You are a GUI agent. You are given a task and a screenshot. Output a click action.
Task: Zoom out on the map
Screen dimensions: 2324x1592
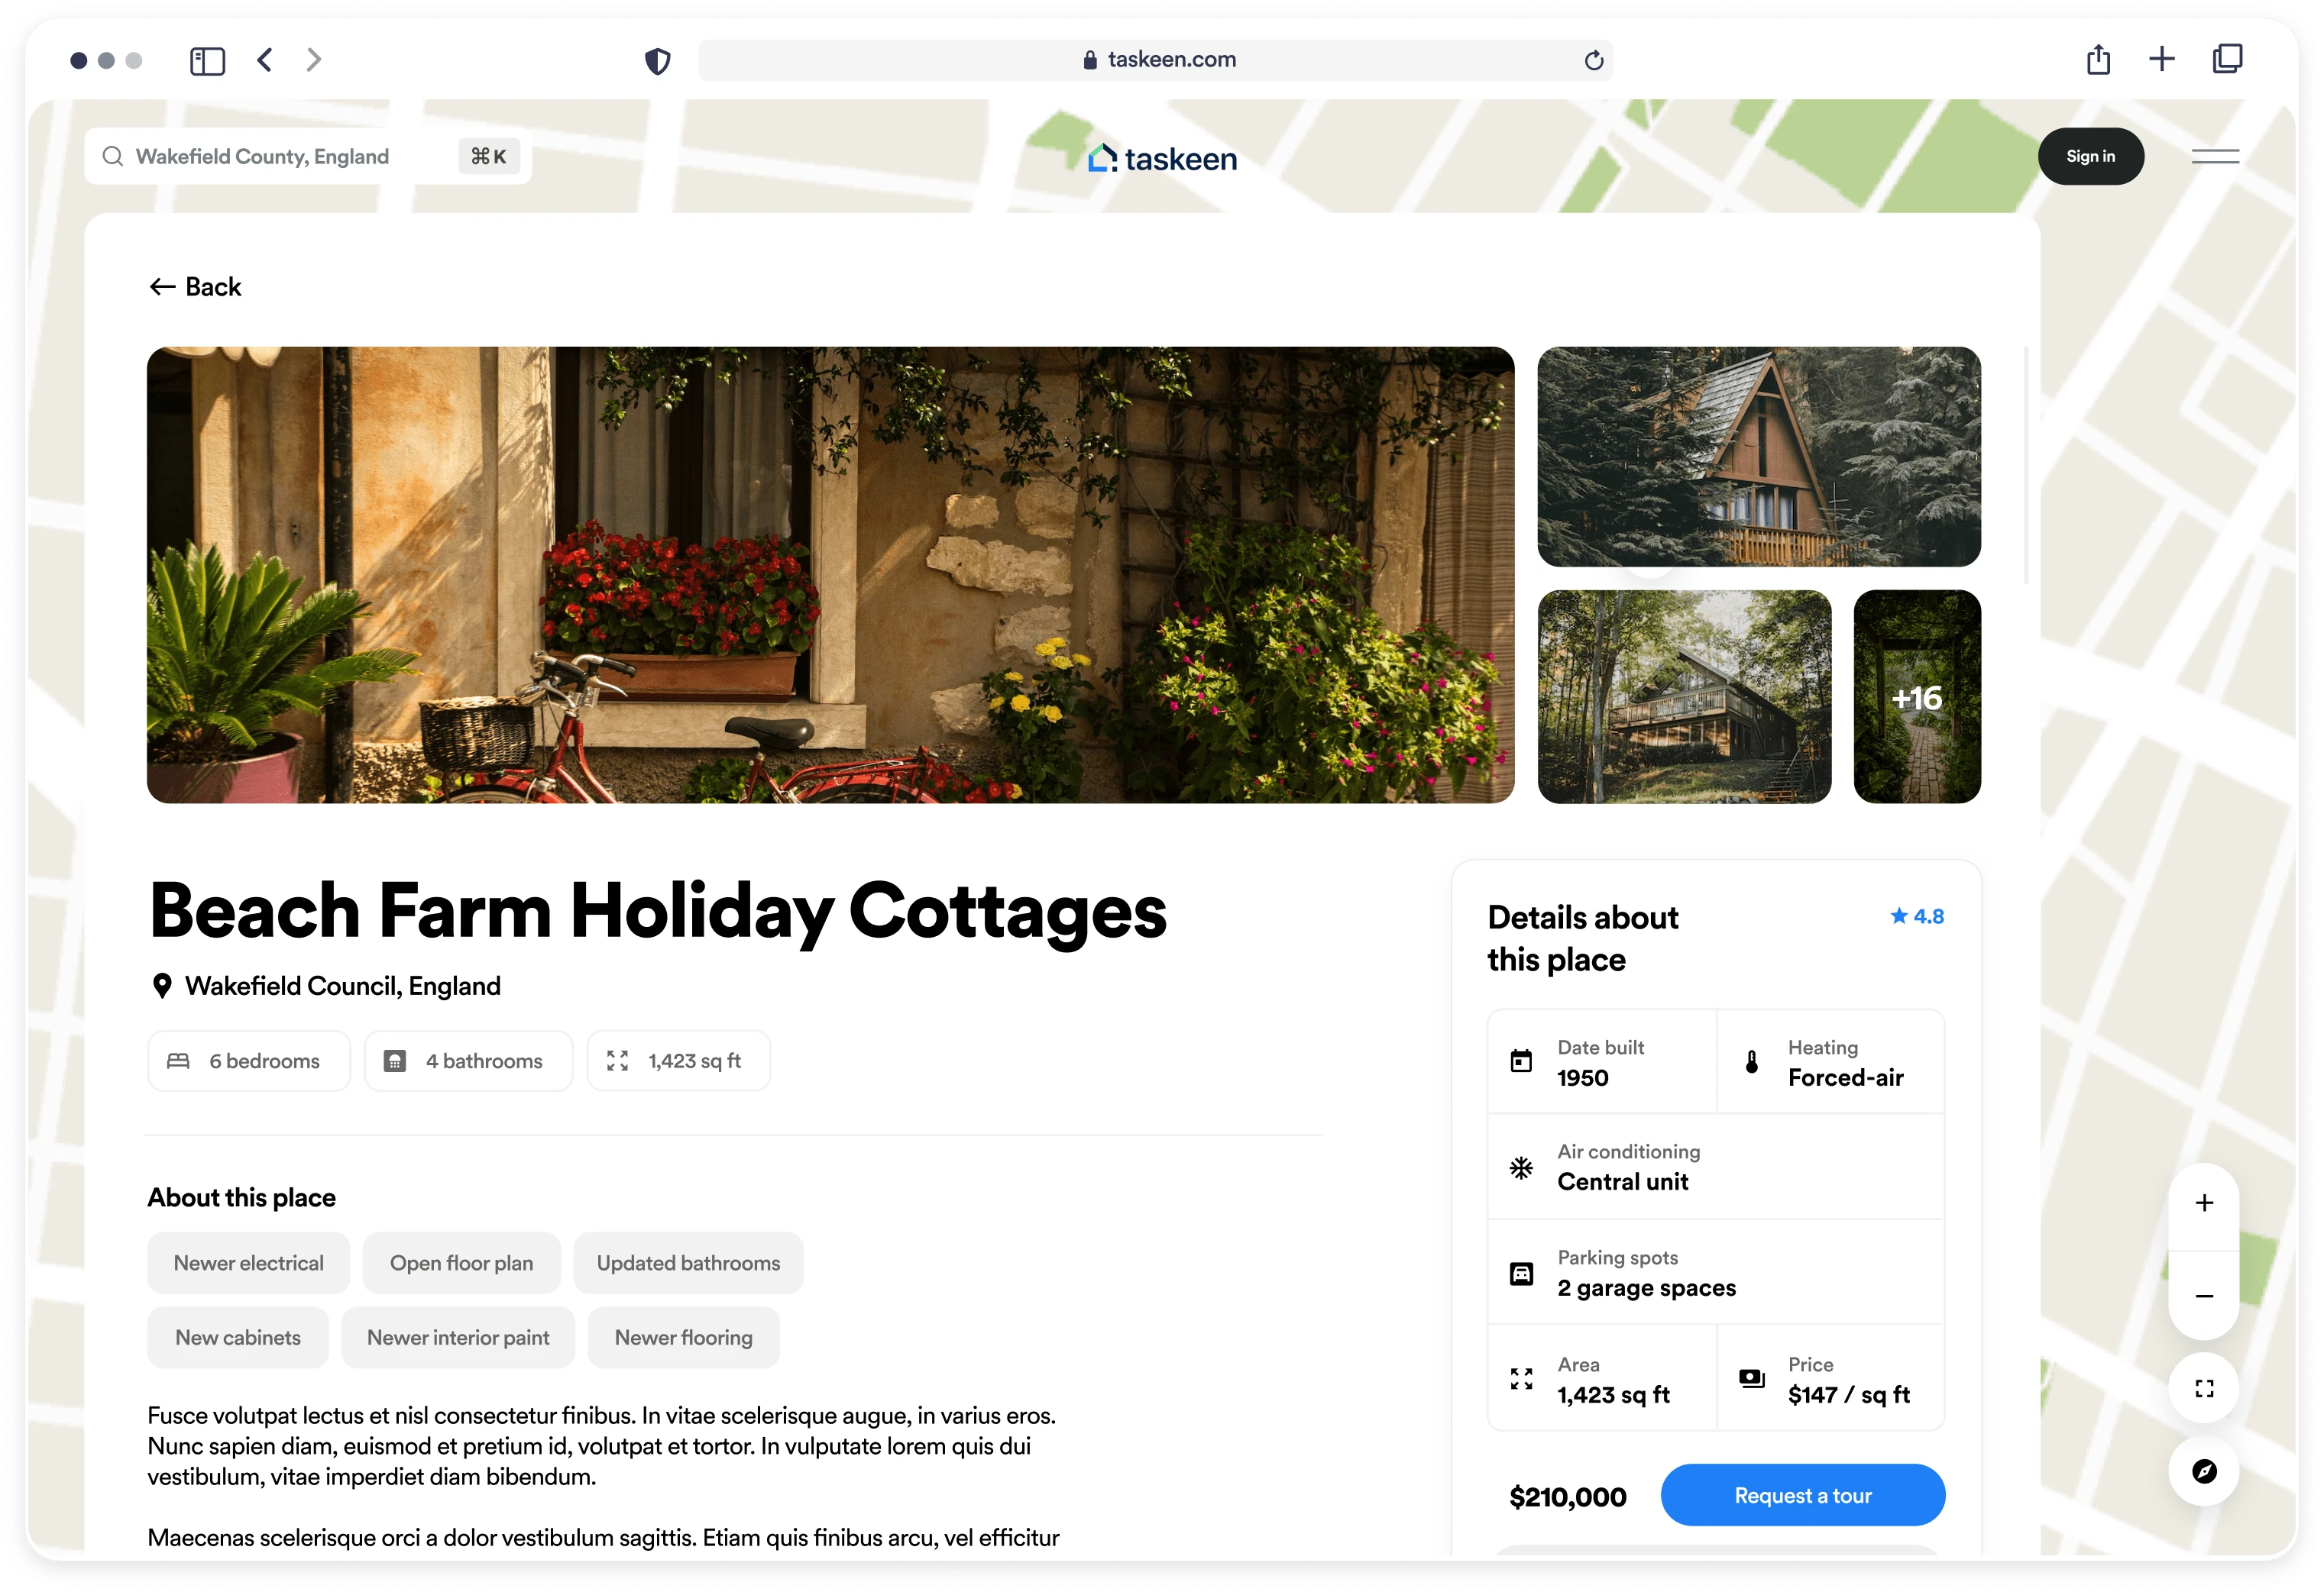pos(2203,1297)
